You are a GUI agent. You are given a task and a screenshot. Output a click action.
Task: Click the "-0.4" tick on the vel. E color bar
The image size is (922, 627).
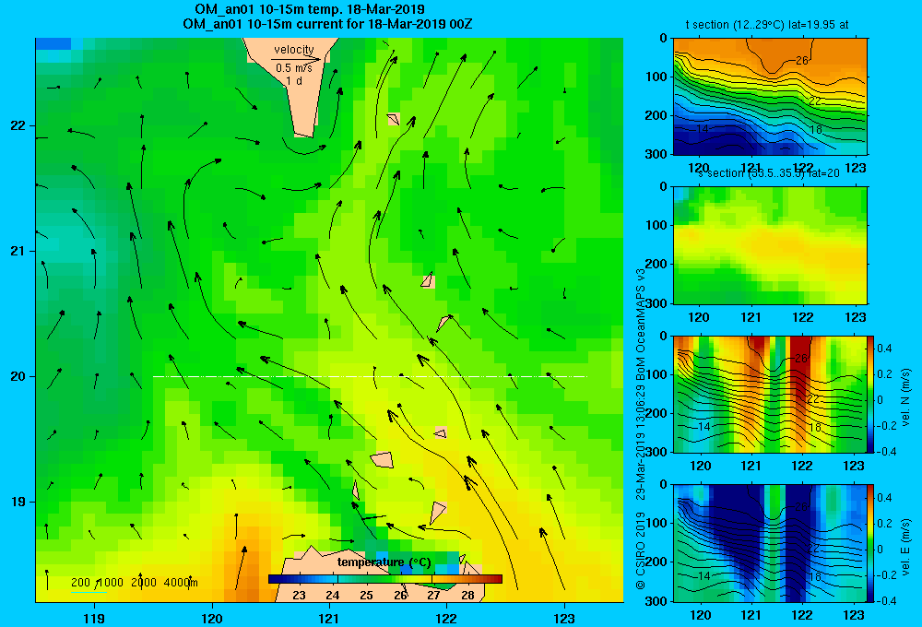pyautogui.click(x=886, y=600)
